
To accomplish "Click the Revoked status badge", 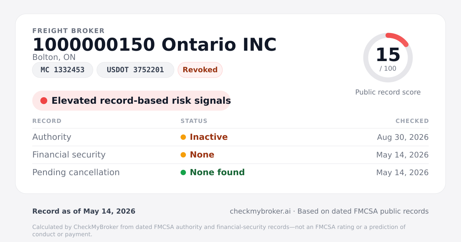I will [200, 70].
